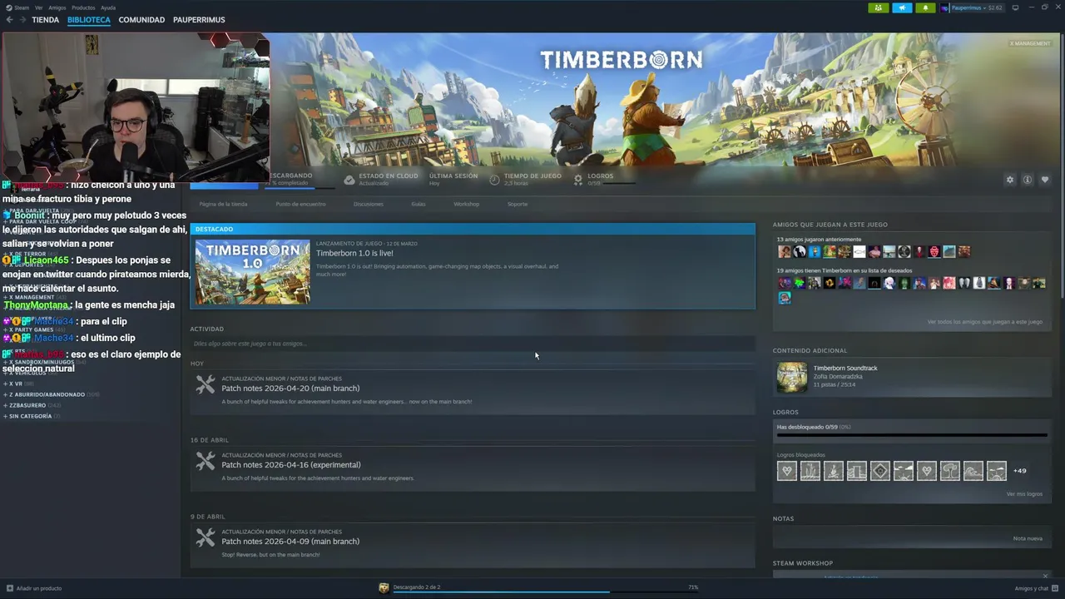The height and width of the screenshot is (599, 1065).
Task: Open the Guías tab
Action: (x=419, y=204)
